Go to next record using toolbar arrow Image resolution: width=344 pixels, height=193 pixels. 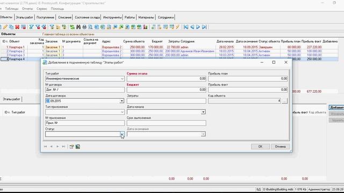(198, 27)
